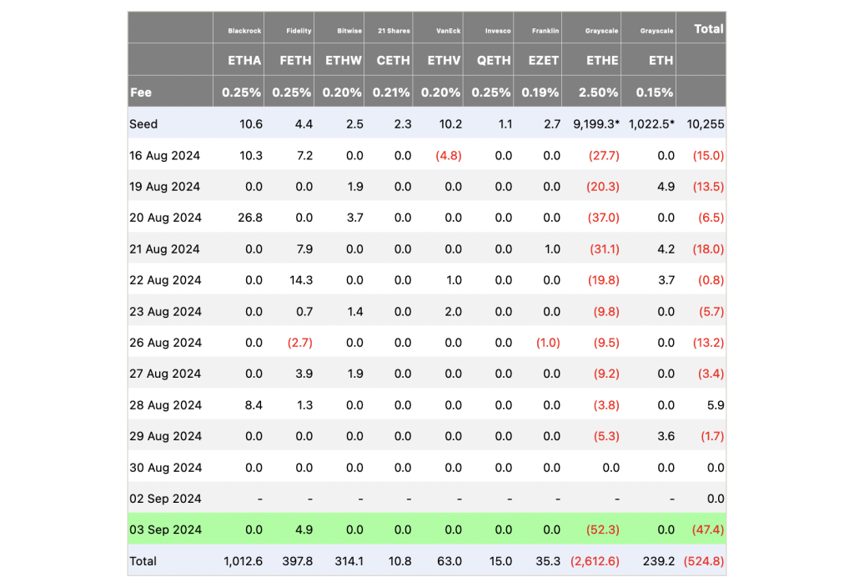Image resolution: width=854 pixels, height=587 pixels.
Task: Select the 26.8 ETHA value on 20 Aug
Action: point(250,218)
